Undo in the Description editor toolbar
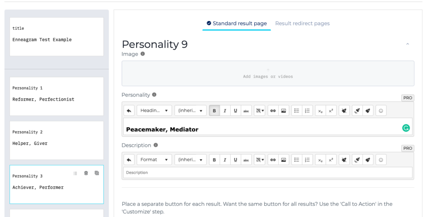This screenshot has height=217, width=424. click(129, 160)
